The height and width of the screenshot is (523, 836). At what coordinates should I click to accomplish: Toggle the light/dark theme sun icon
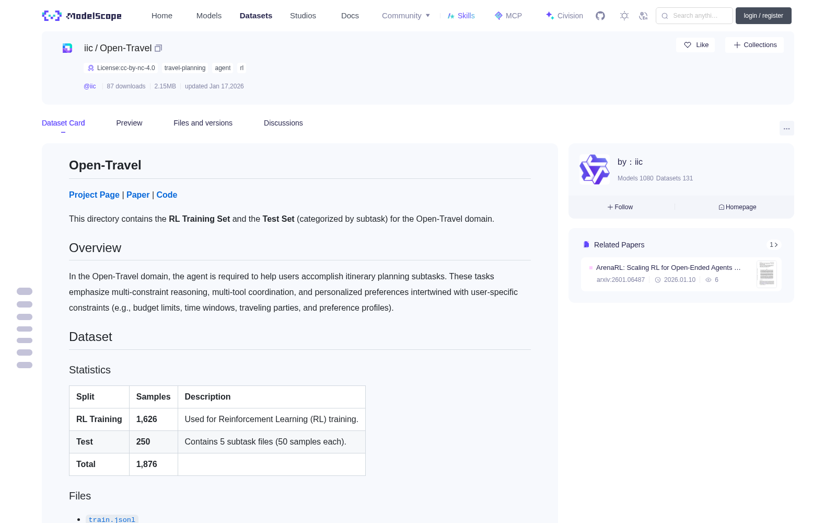(x=624, y=16)
